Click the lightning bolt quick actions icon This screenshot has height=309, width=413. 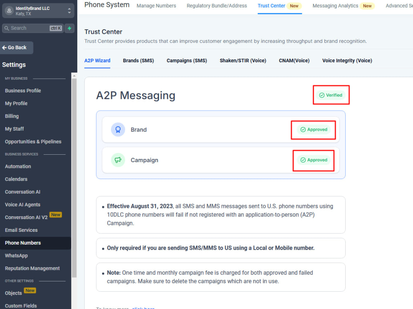click(69, 28)
